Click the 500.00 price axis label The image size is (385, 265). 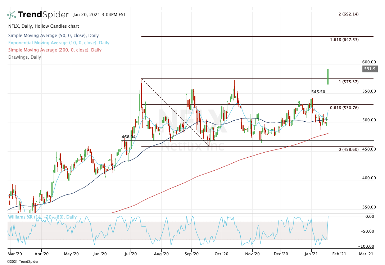(369, 120)
